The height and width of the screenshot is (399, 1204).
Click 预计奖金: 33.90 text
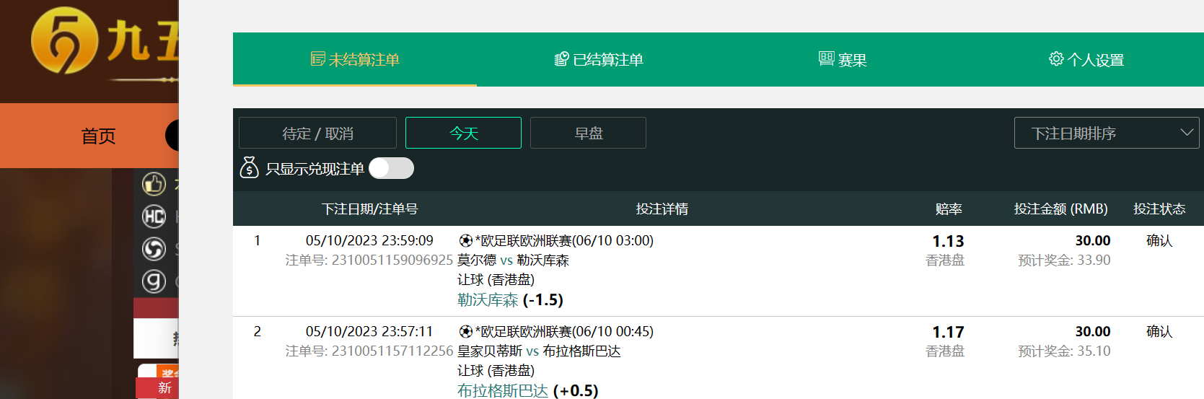(x=1064, y=260)
